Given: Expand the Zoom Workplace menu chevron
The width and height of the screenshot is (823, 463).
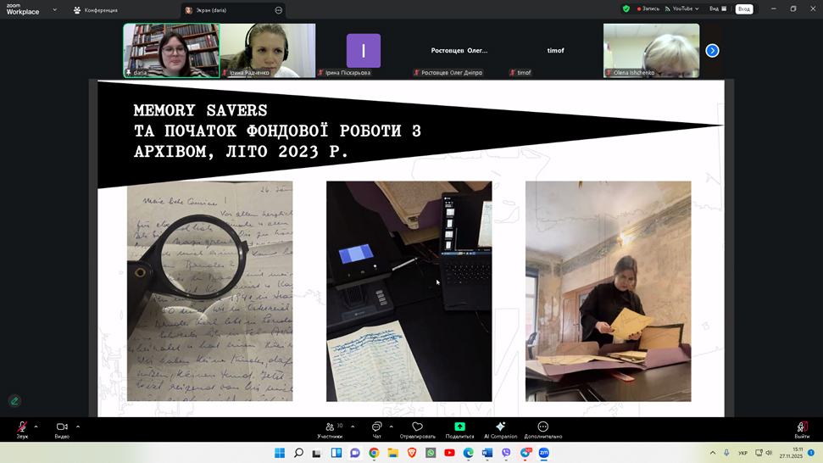Looking at the screenshot, I should pos(55,10).
